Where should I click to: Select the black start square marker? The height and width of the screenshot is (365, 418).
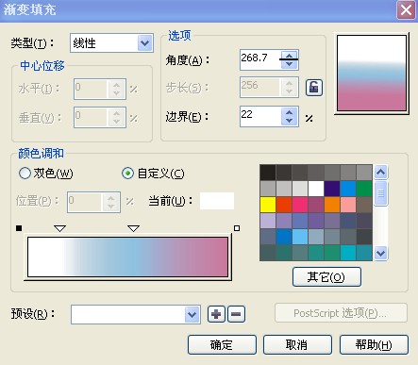pos(19,228)
